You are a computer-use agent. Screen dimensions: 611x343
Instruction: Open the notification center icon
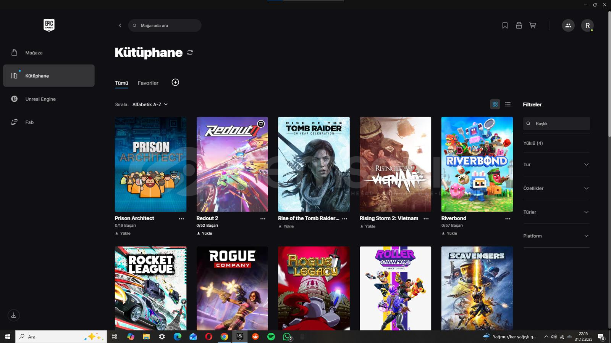click(x=601, y=337)
